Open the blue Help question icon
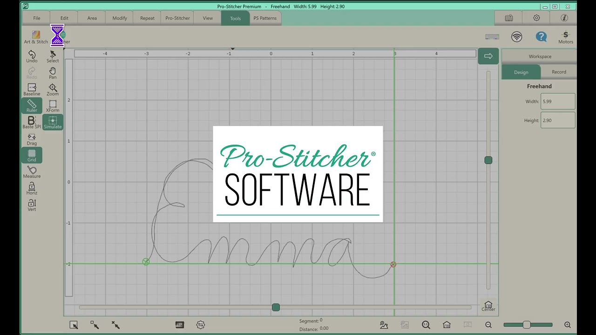 [541, 37]
